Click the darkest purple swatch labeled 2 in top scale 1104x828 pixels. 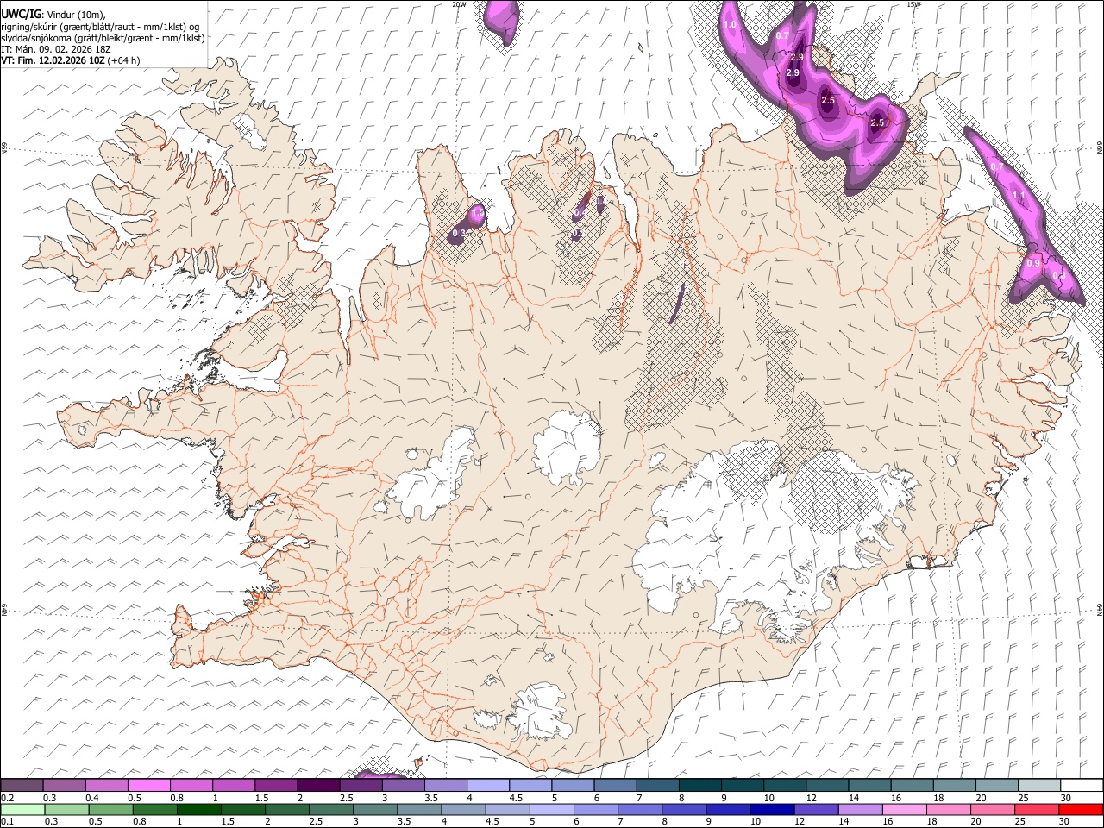[318, 786]
